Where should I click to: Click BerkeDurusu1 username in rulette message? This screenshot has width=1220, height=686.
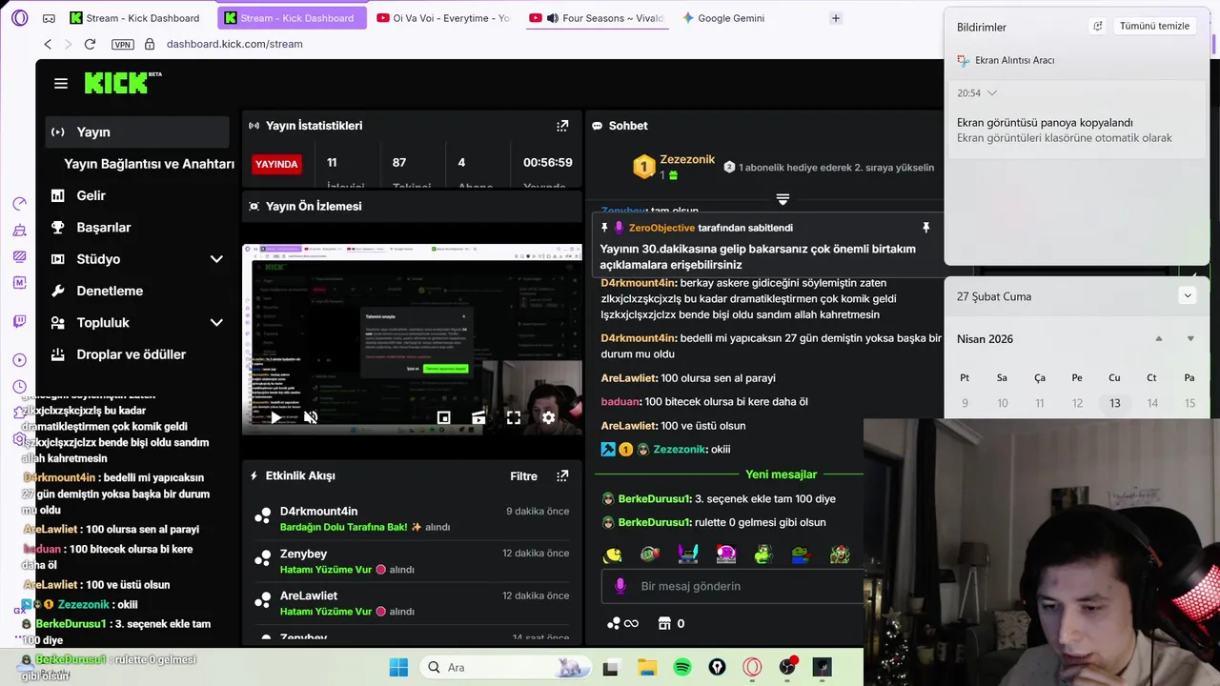(x=654, y=522)
